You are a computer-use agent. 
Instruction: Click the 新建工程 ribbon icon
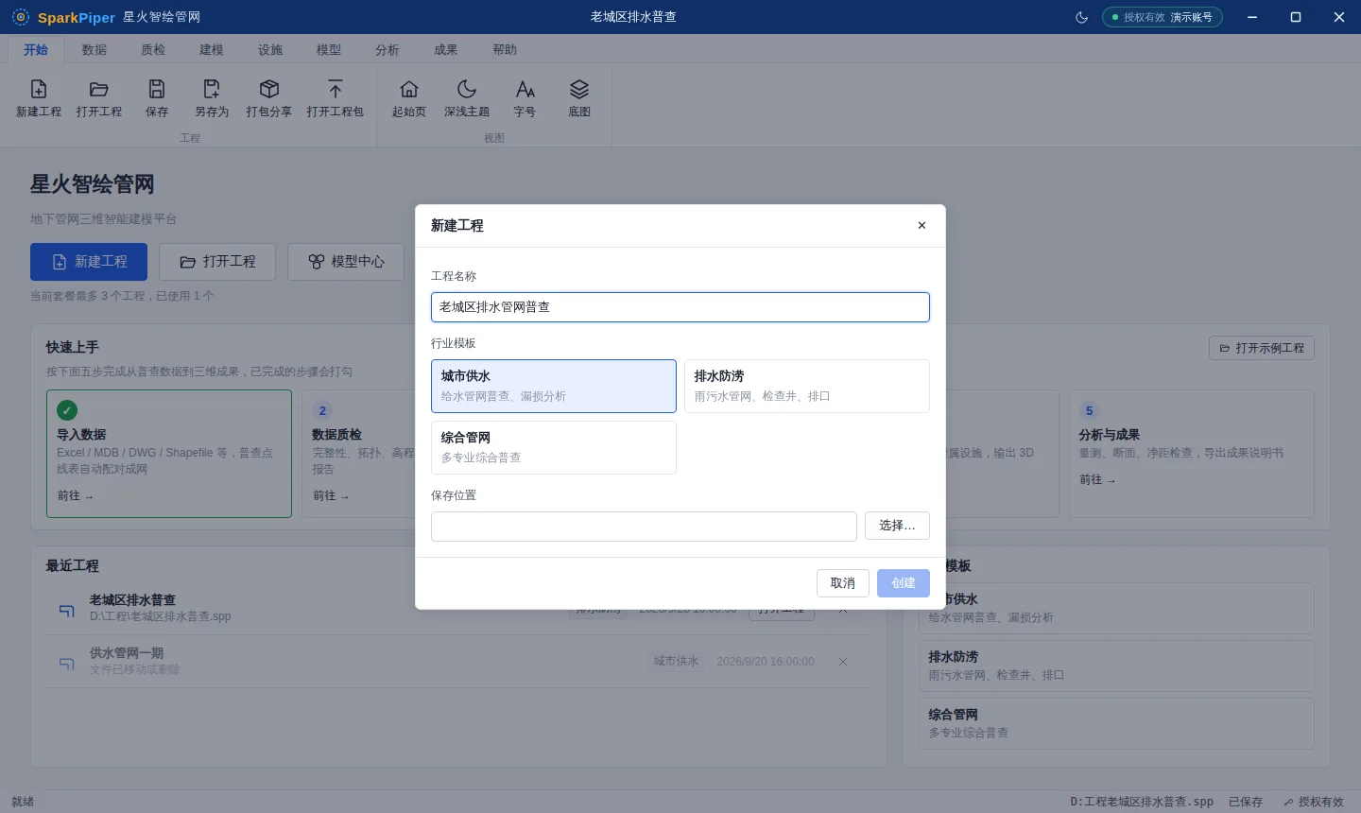39,89
